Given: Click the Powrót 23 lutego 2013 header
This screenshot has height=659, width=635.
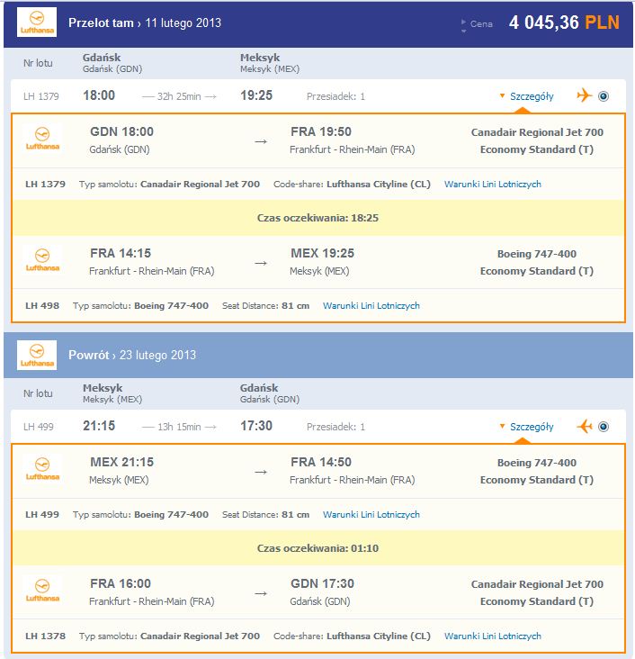Looking at the screenshot, I should (x=132, y=355).
